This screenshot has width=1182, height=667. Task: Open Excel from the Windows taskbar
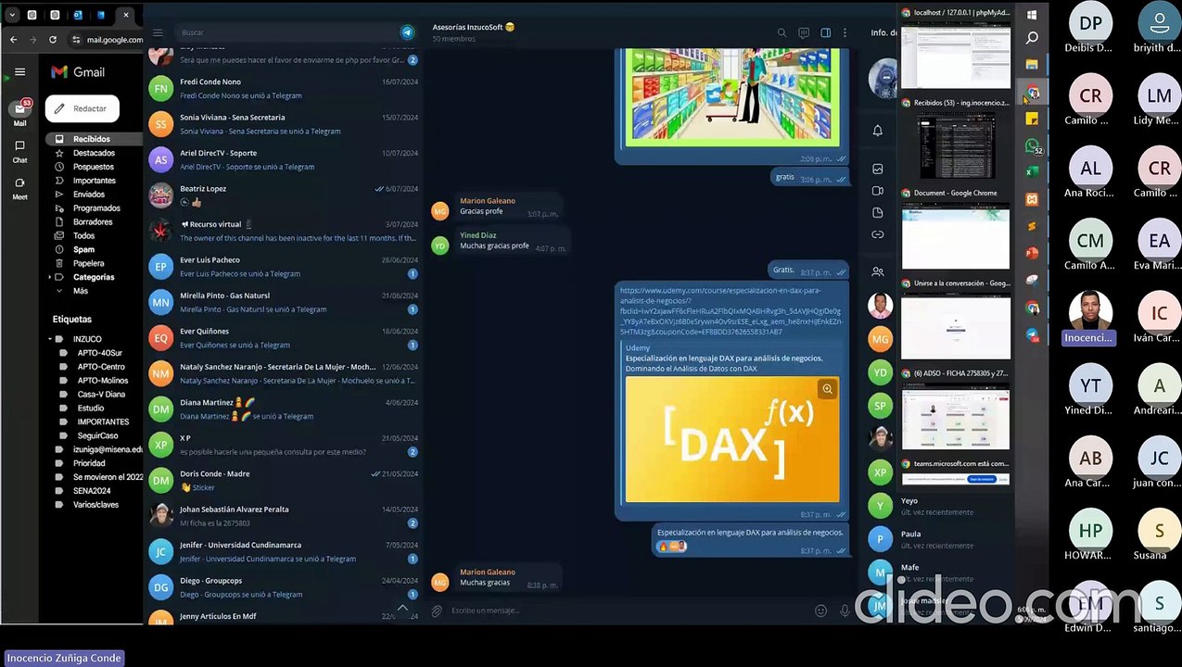tap(1032, 172)
